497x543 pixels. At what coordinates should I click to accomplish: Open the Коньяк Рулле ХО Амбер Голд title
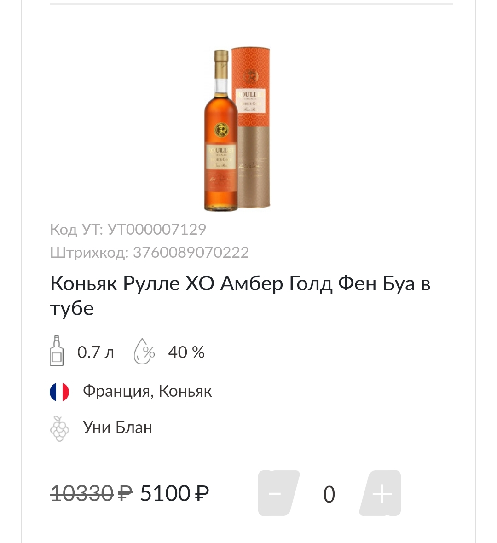240,295
